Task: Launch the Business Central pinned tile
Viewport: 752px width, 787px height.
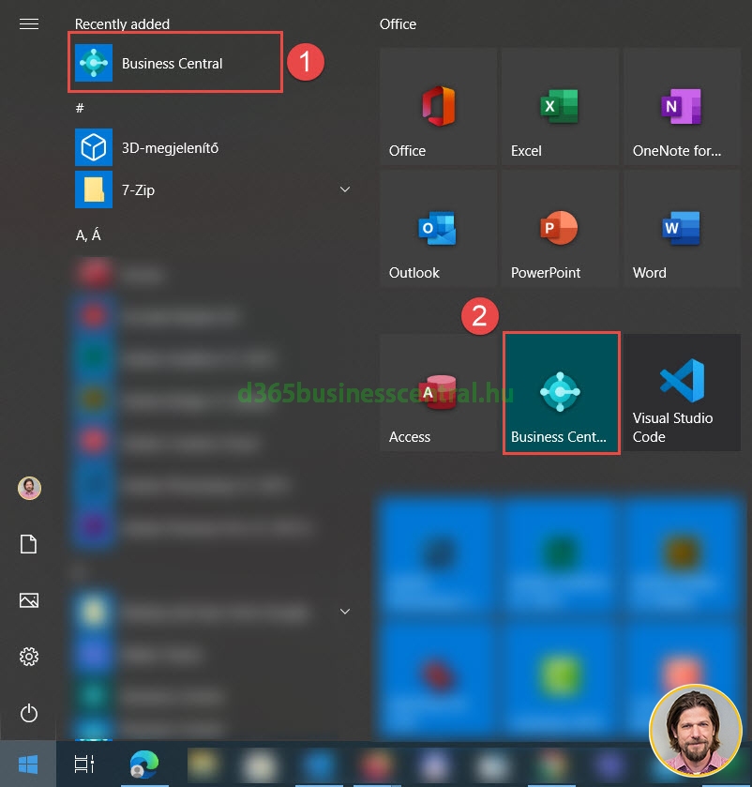Action: point(561,393)
